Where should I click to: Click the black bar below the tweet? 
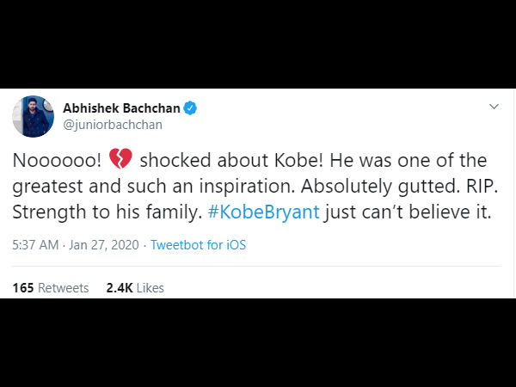pyautogui.click(x=258, y=343)
